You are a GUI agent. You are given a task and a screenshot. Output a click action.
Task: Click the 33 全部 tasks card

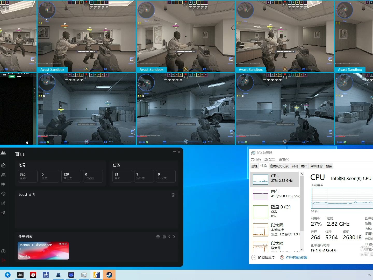(x=122, y=176)
